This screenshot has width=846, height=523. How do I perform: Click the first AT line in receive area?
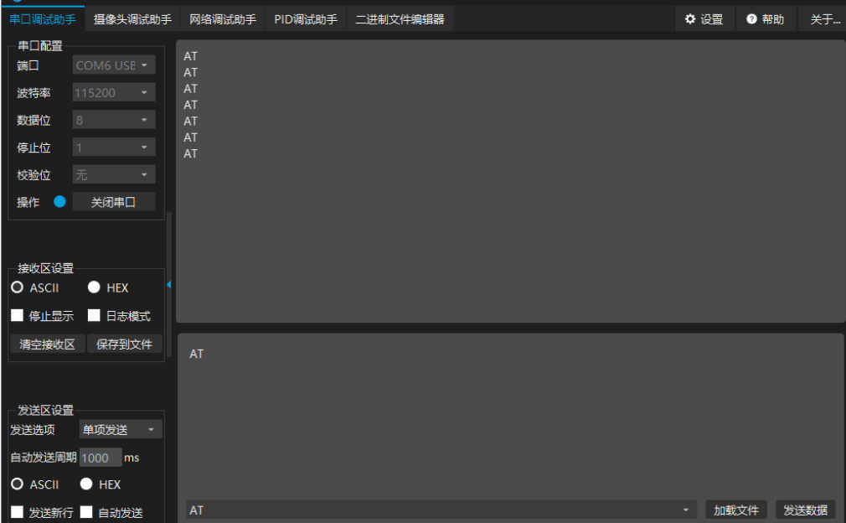coord(190,56)
